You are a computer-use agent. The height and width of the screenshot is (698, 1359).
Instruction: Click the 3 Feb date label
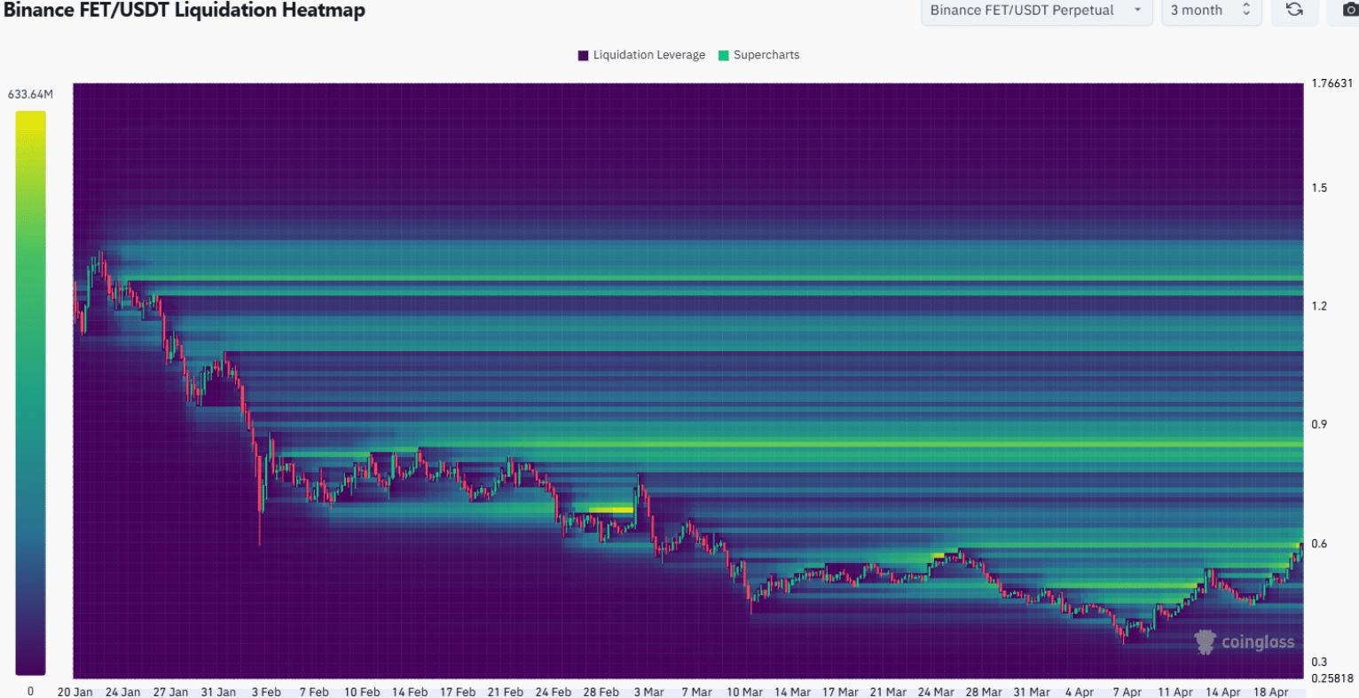(265, 692)
